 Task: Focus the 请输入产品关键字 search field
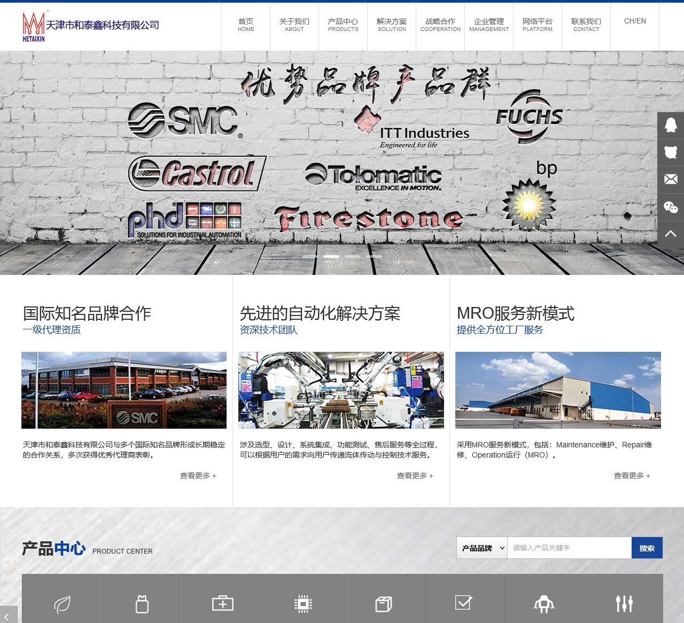pos(569,548)
